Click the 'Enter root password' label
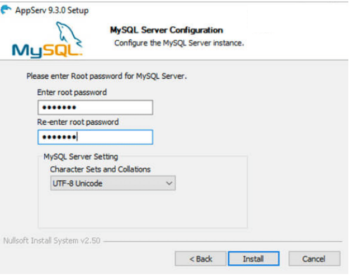 [x=72, y=92]
